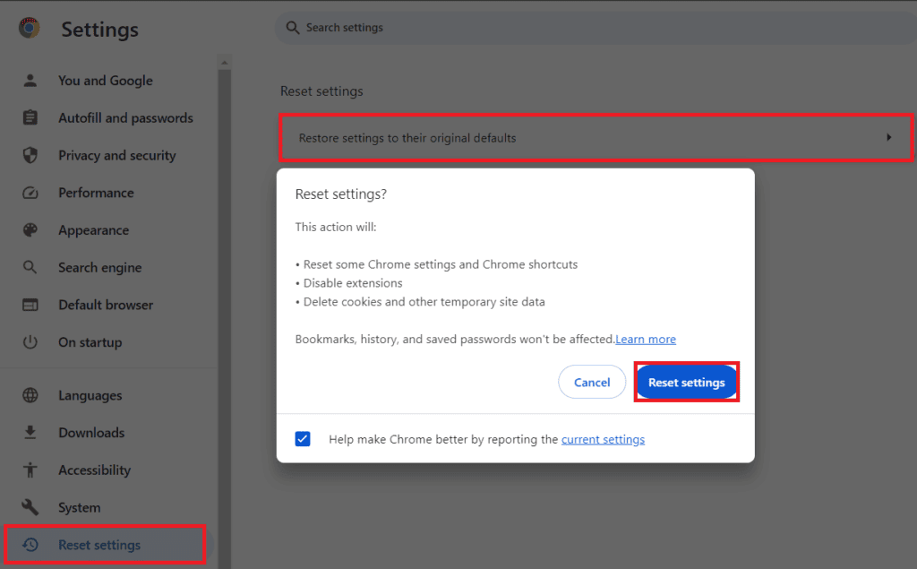Click the sidebar scrollbar up arrow
The image size is (917, 569).
pyautogui.click(x=225, y=62)
